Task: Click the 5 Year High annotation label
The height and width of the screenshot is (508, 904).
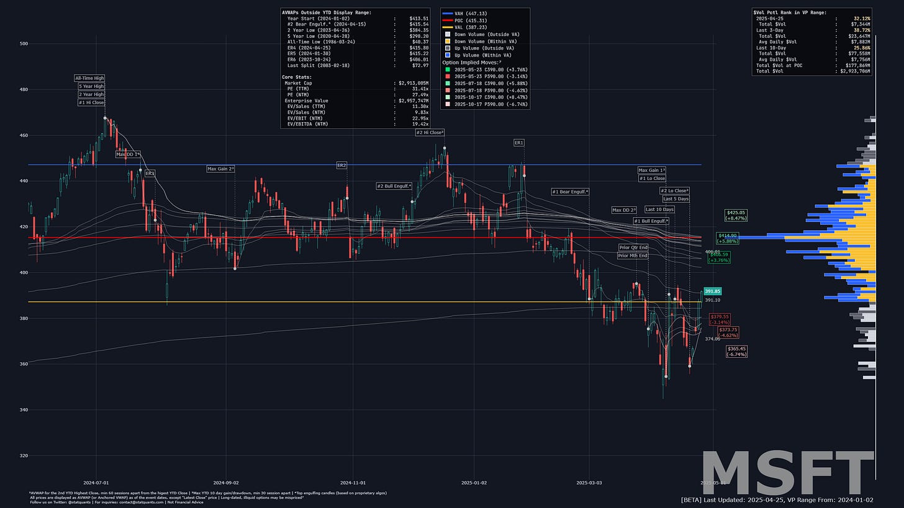Action: (x=91, y=86)
